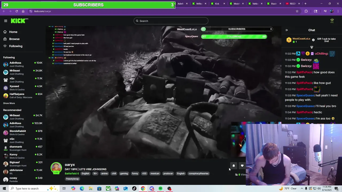342x192 pixels.
Task: Click the subscribers goal bar in stream
Action: (x=237, y=29)
